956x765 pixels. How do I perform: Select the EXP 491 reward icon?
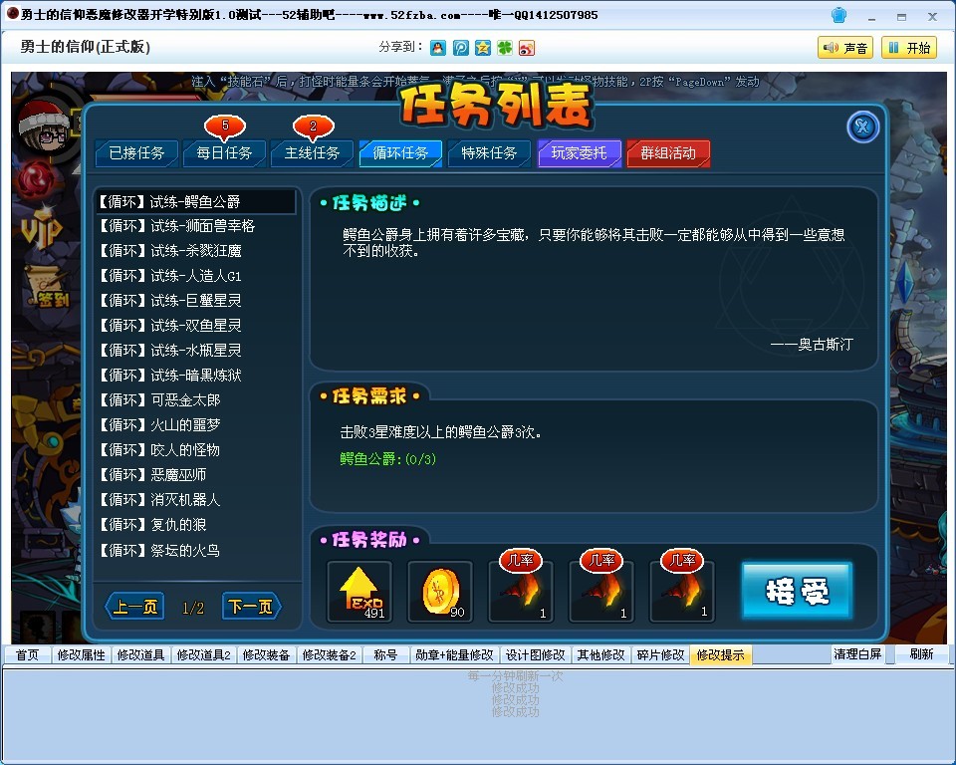[x=359, y=592]
